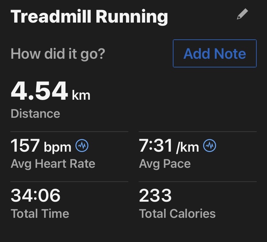Viewport: 267px width, 242px height.
Task: Click the Total Calories label
Action: [177, 213]
